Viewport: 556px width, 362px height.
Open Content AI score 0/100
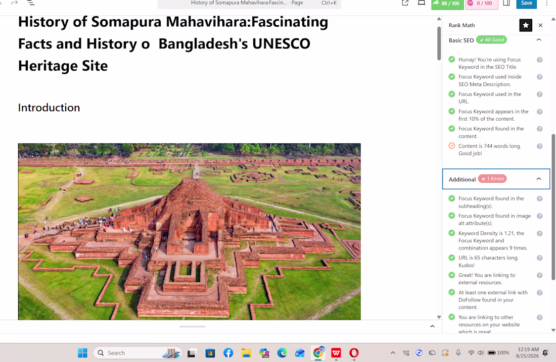click(482, 4)
